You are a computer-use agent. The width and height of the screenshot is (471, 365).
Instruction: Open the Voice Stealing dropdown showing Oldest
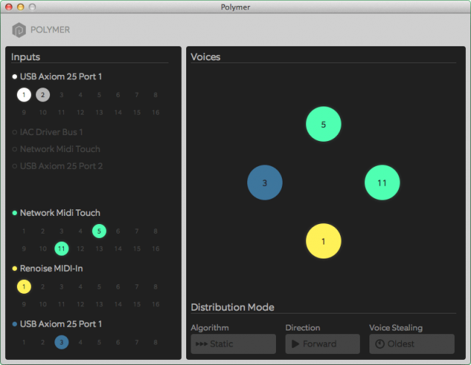[411, 344]
